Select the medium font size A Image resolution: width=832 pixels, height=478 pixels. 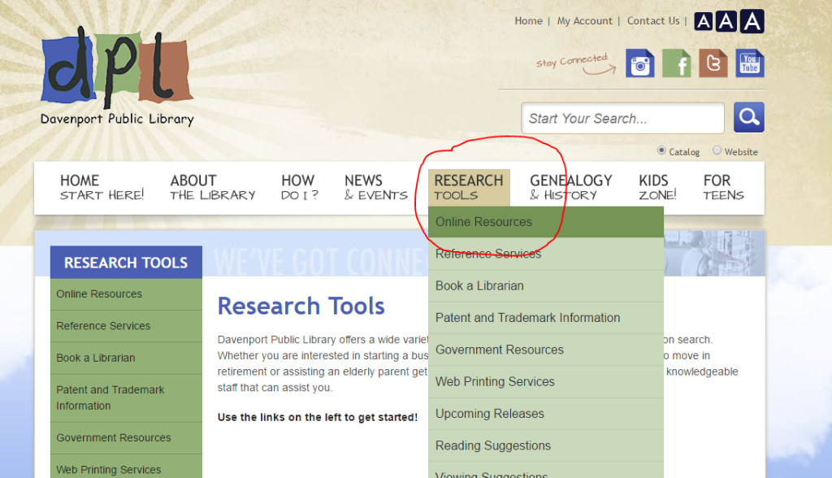click(x=727, y=22)
